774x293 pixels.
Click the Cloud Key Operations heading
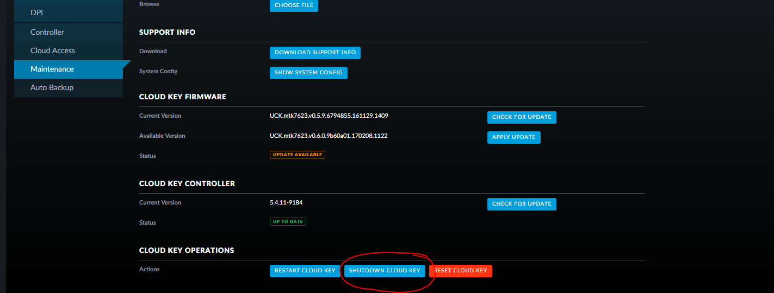[x=187, y=250]
